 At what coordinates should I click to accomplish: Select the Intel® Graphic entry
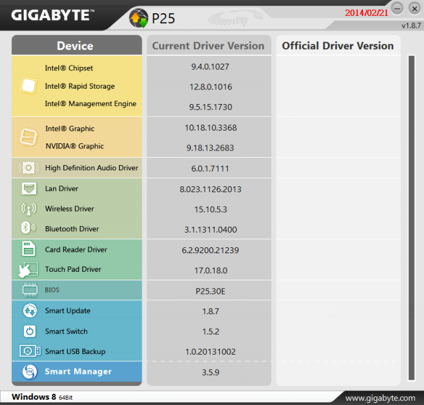[70, 129]
